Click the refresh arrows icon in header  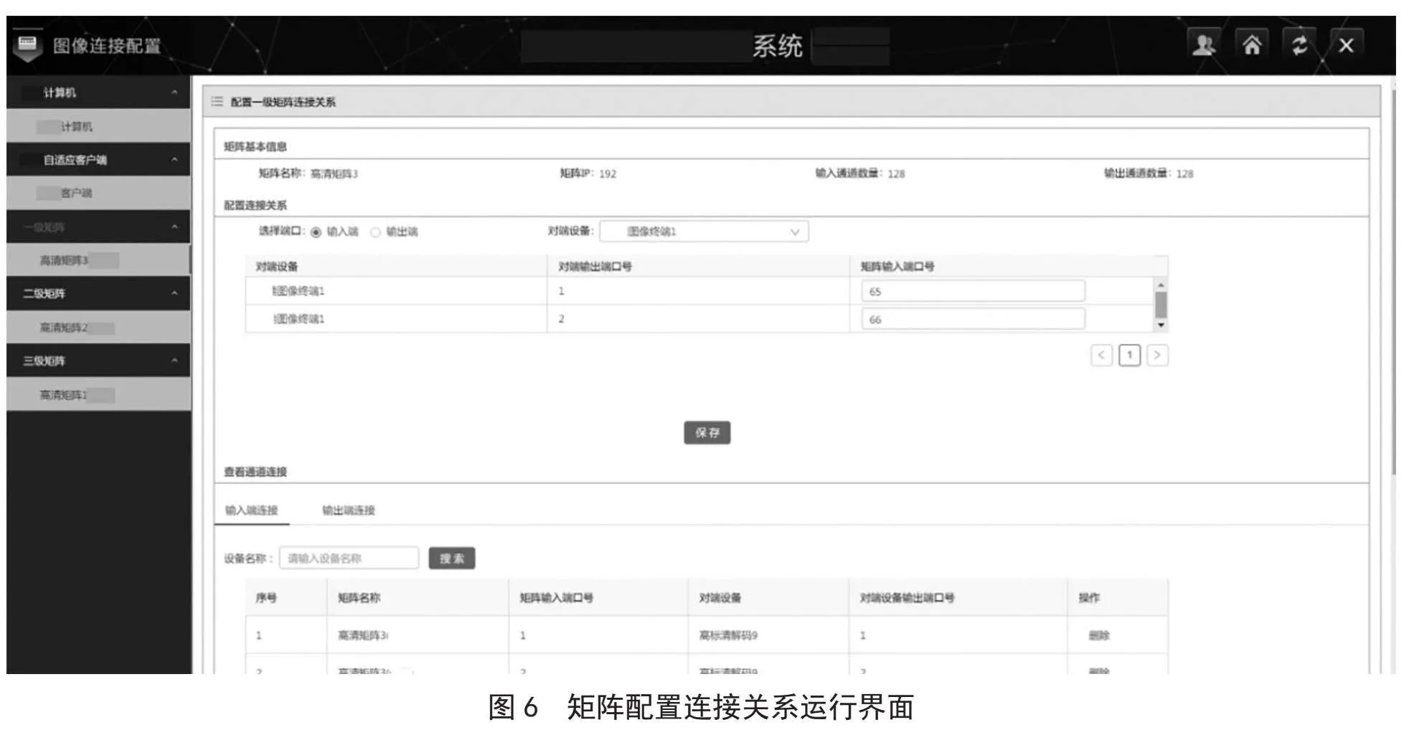click(1299, 45)
